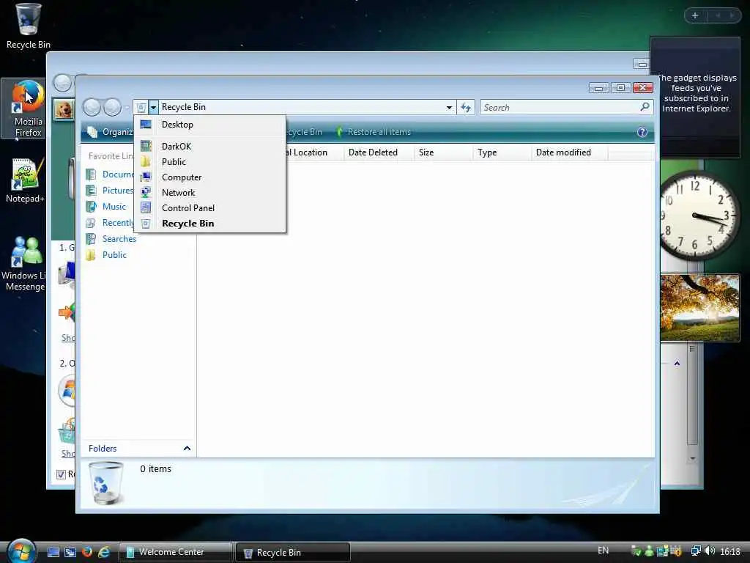This screenshot has height=563, width=750.
Task: Click the user picture in Welcome Center
Action: point(64,110)
